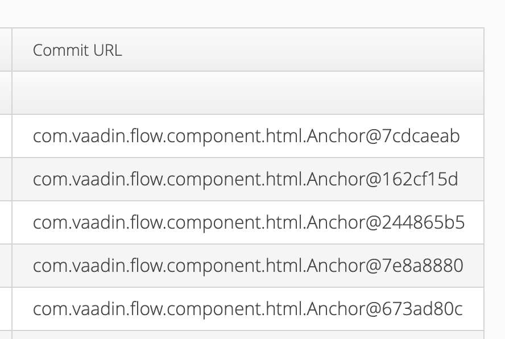Click the cut-off cell in the bottom partial row

[5, 335]
